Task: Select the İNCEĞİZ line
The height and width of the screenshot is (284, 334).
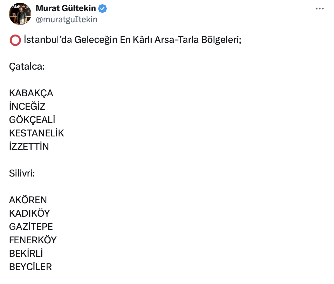Action: click(27, 107)
